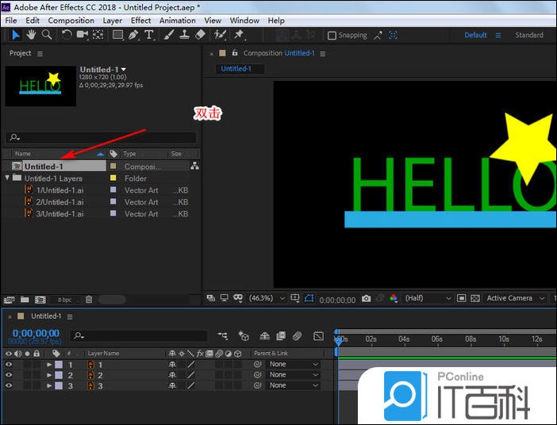557x425 pixels.
Task: Click the snapshot camera icon
Action: [366, 299]
